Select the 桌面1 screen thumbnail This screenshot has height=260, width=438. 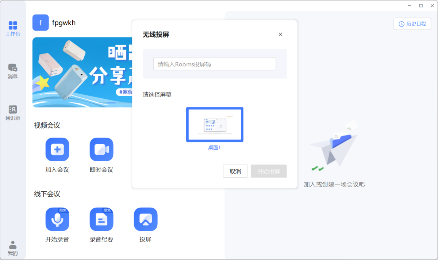215,125
